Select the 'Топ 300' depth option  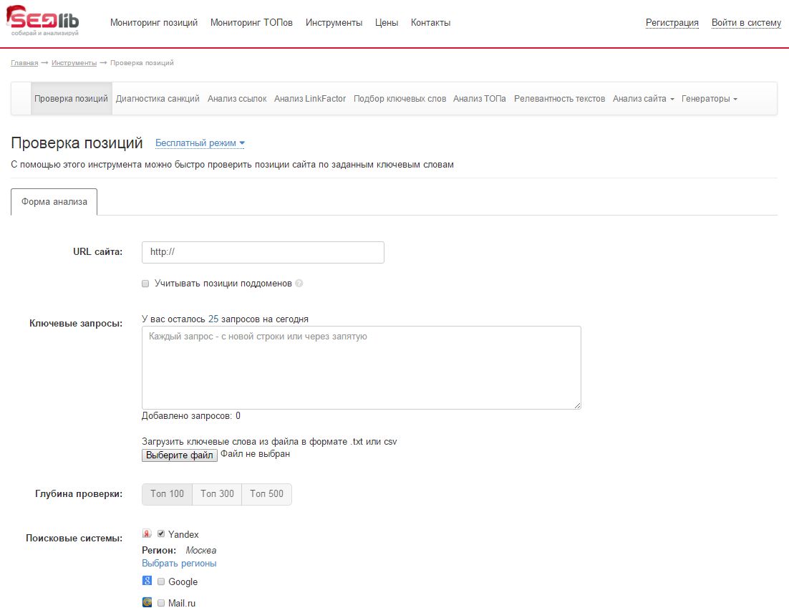217,494
